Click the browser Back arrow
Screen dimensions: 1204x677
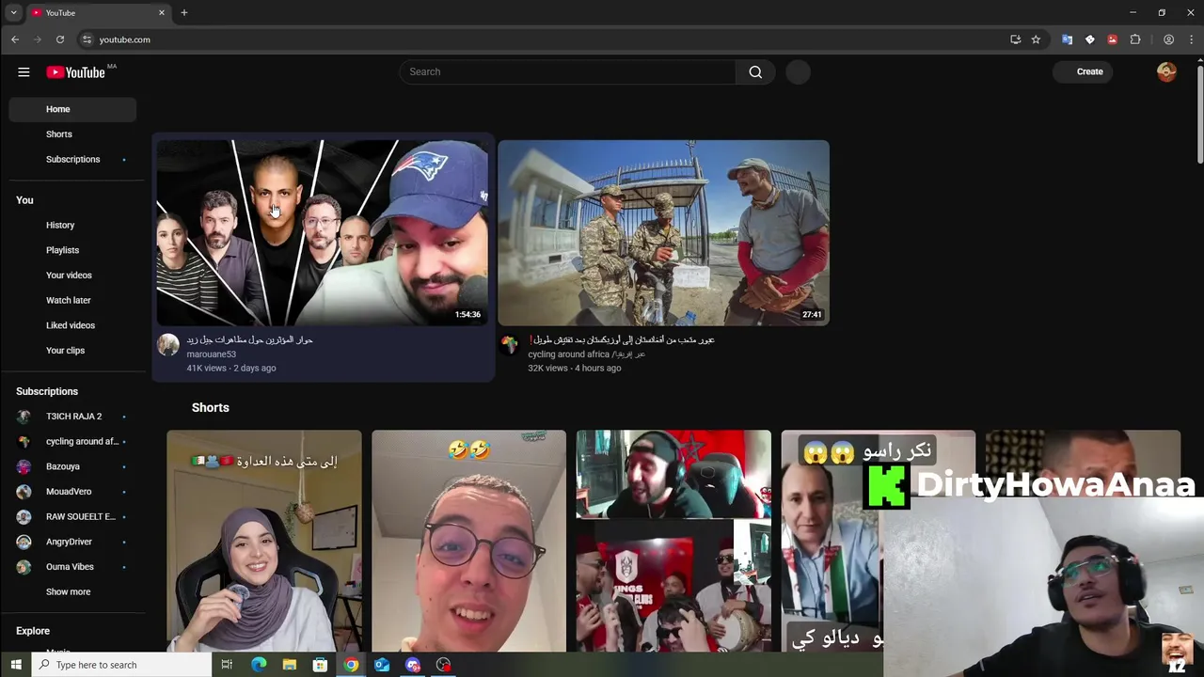click(15, 39)
